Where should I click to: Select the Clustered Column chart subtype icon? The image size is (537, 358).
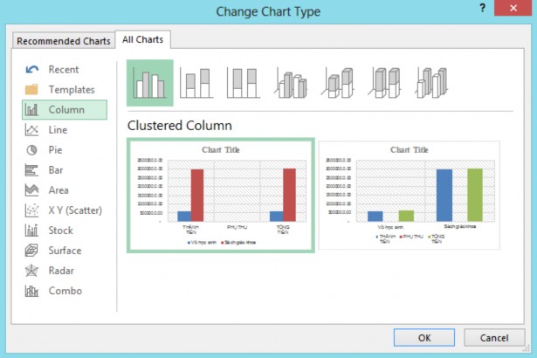pos(149,82)
